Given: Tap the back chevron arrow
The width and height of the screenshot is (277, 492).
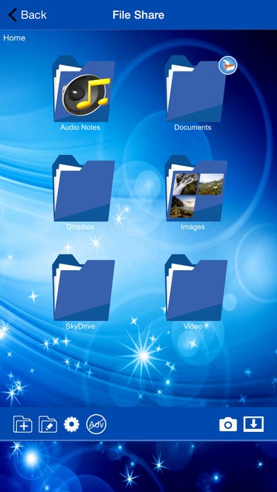Looking at the screenshot, I should [13, 15].
